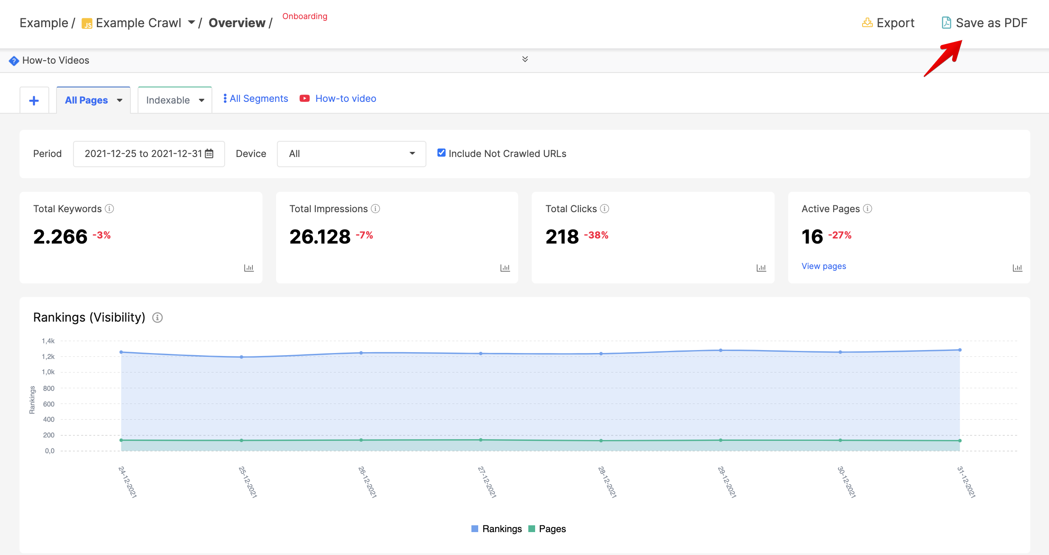Open the All Pages tab dropdown arrow
1049x555 pixels.
[120, 101]
